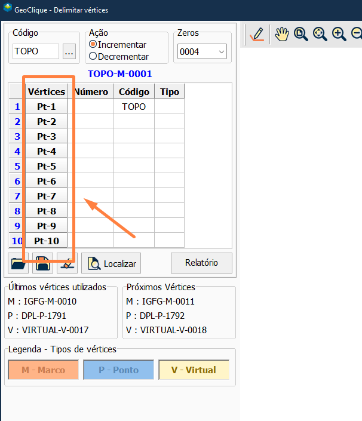Screen dimensions: 362x421
Task: Click the zoom window magnifier icon
Action: click(300, 35)
